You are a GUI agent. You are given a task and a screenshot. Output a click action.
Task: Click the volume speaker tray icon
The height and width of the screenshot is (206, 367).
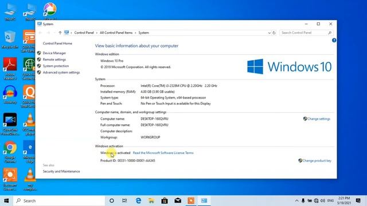323,201
